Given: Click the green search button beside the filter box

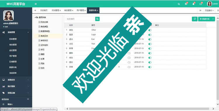Looking at the screenshot, I should coord(97,19).
